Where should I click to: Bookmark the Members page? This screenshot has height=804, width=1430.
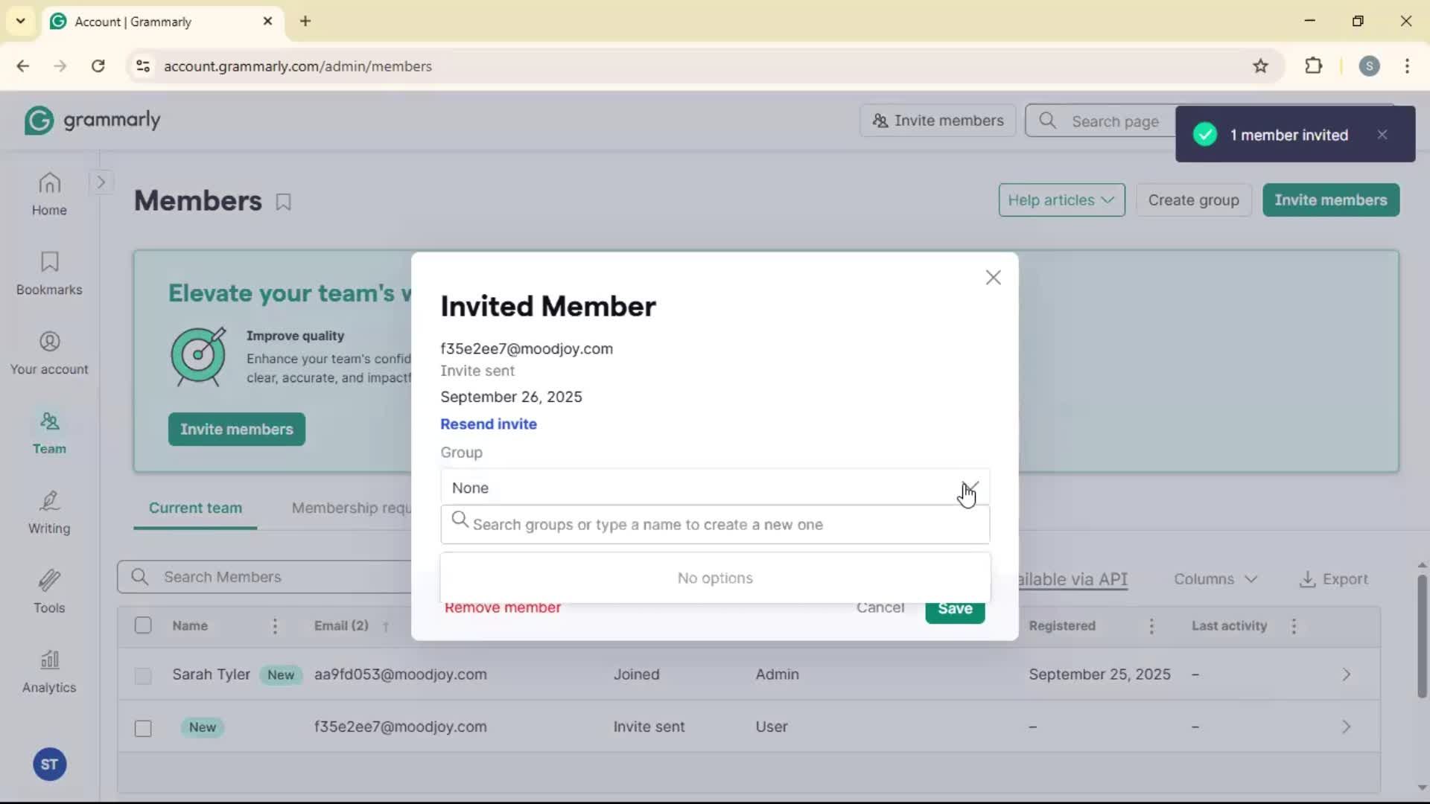283,202
